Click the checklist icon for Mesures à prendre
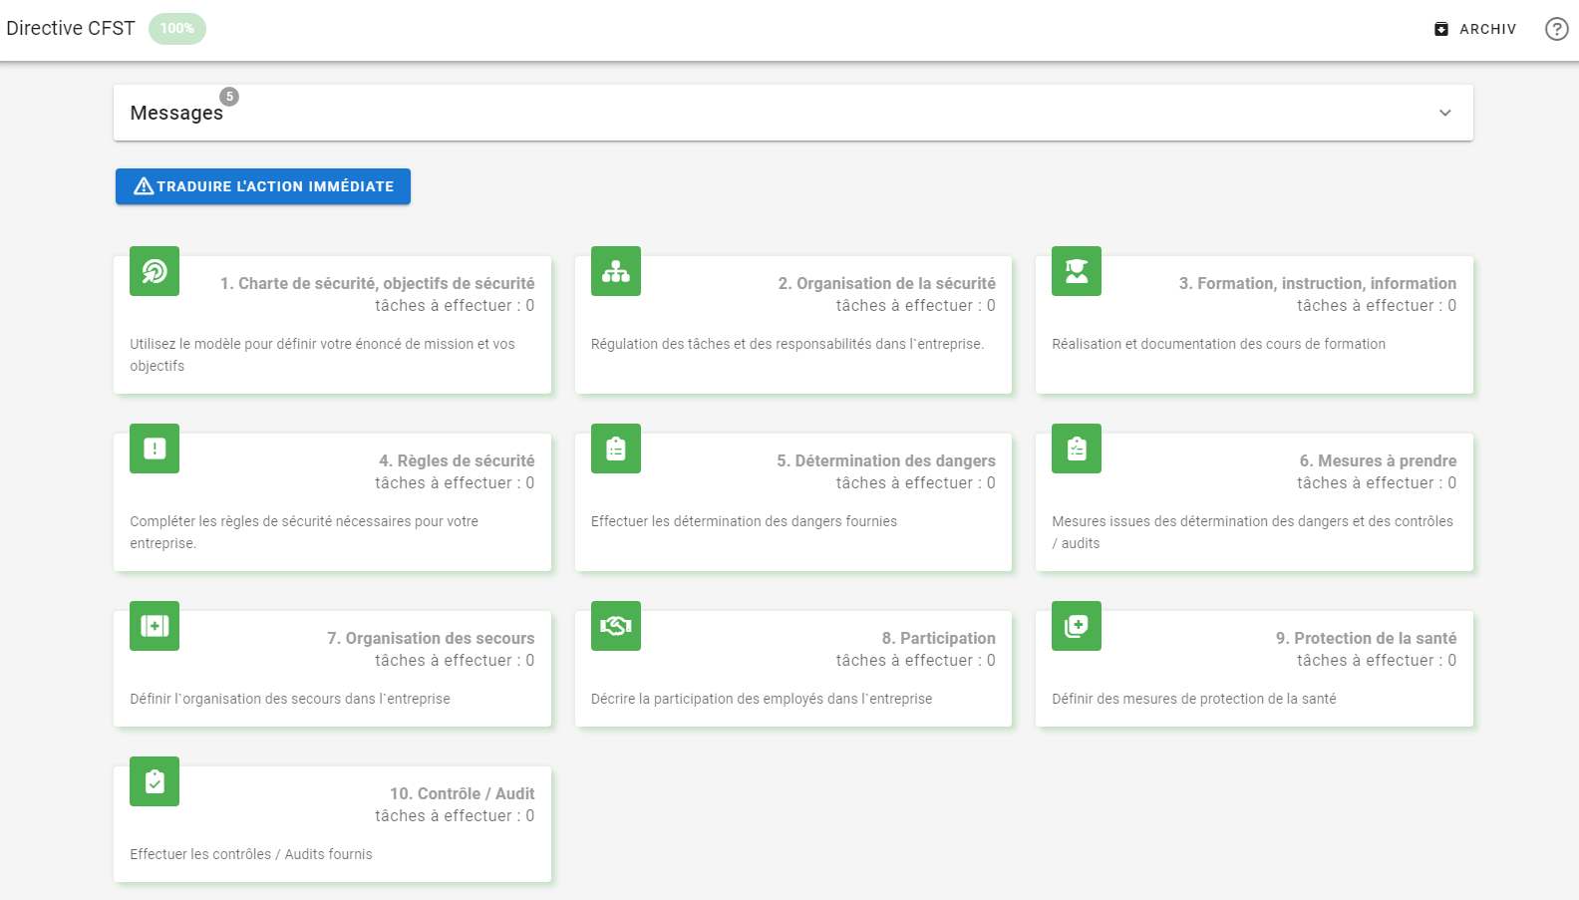The image size is (1579, 900). [x=1077, y=449]
